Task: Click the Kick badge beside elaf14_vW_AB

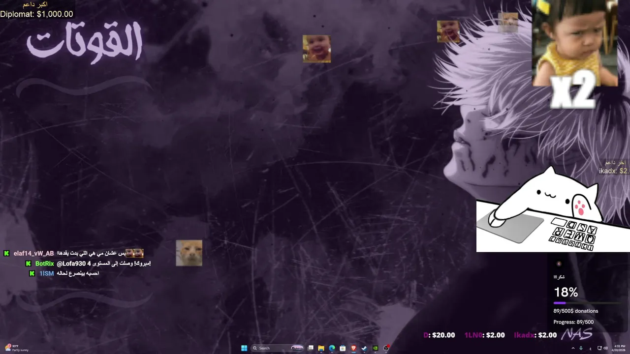Action: pos(6,253)
